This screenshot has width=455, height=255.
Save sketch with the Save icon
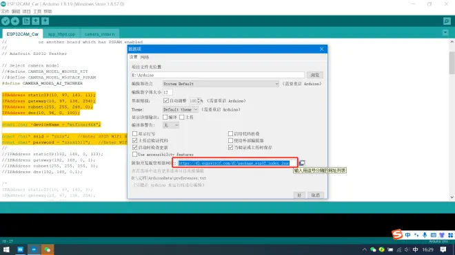[x=45, y=21]
